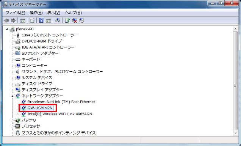
Task: Expand the ディスプレイ アダプター node
Action: coord(13,90)
